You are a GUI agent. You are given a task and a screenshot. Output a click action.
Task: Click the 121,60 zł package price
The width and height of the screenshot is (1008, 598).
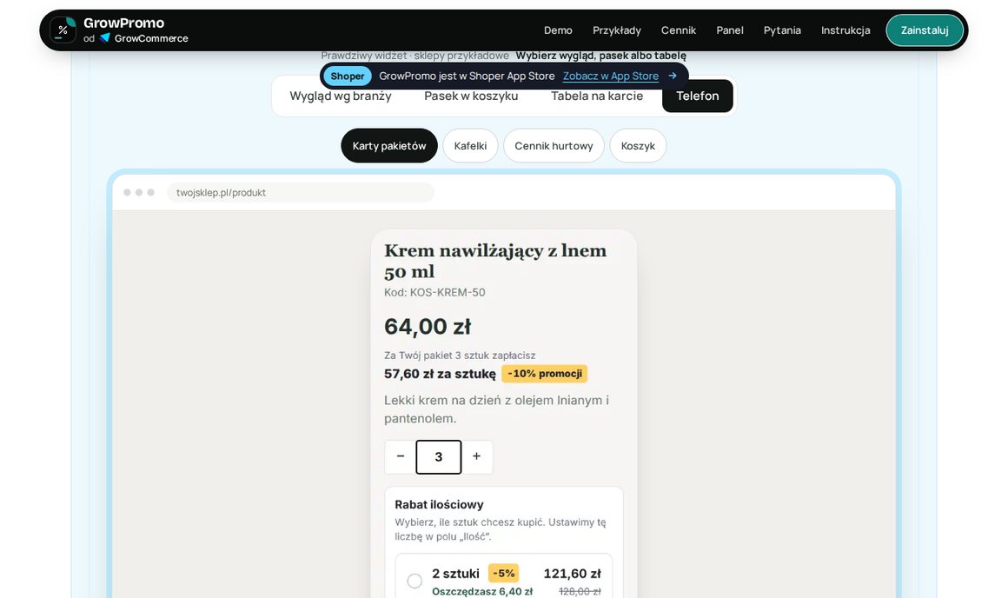click(572, 574)
